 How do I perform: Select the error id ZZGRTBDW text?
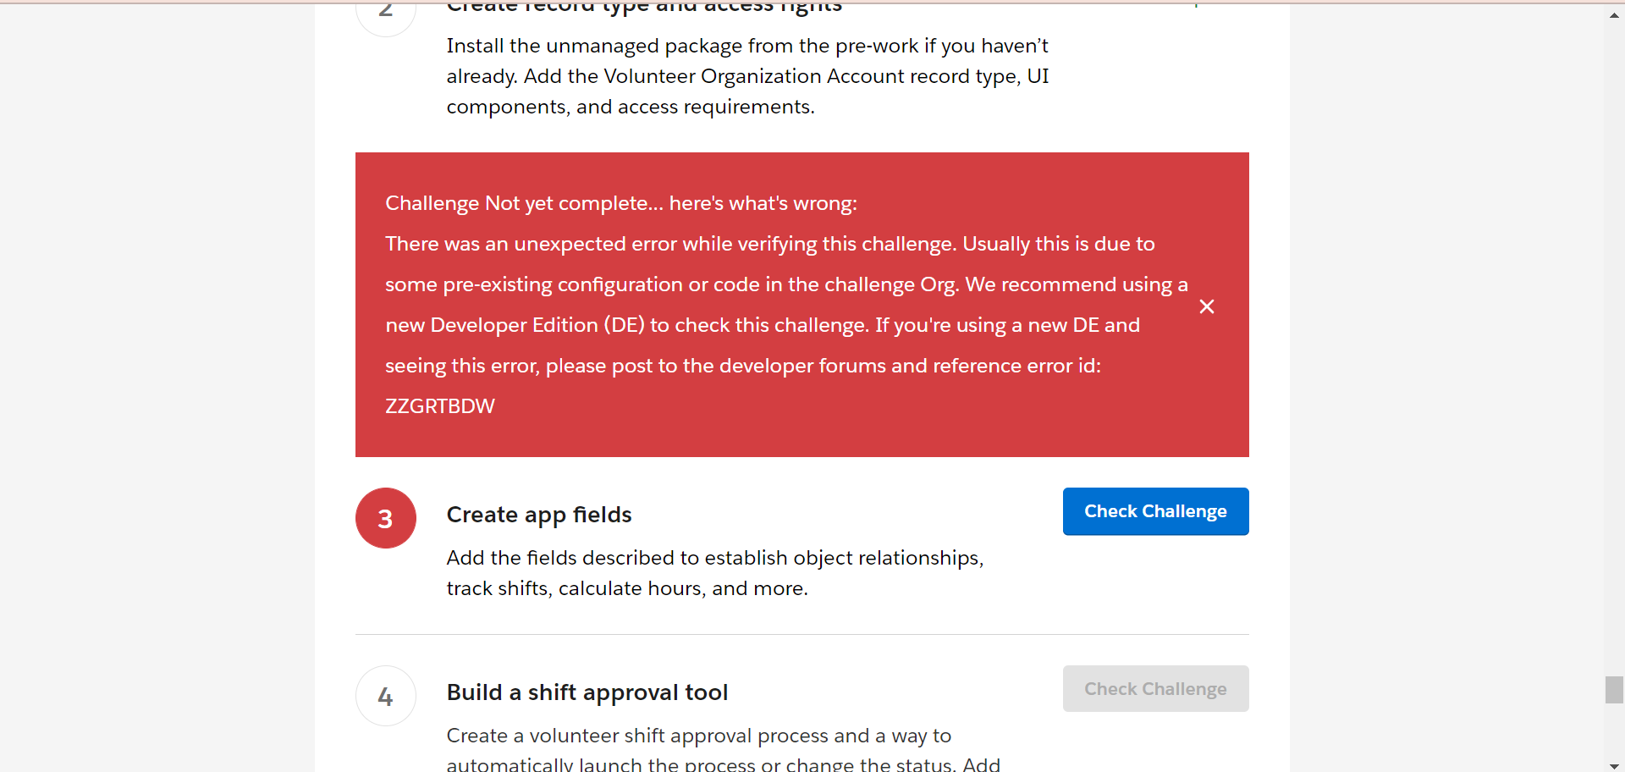tap(439, 406)
